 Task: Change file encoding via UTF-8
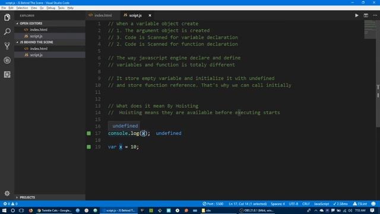(293, 204)
